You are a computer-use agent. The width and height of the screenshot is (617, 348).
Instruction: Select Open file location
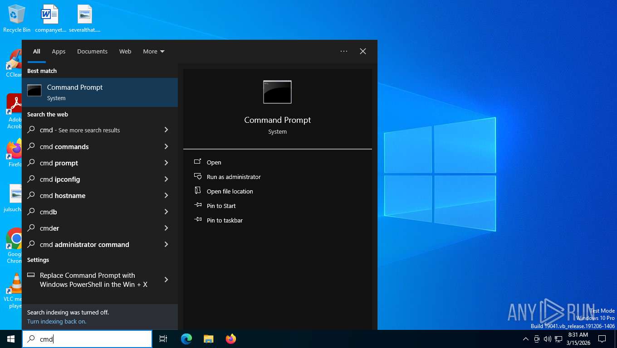point(230,191)
